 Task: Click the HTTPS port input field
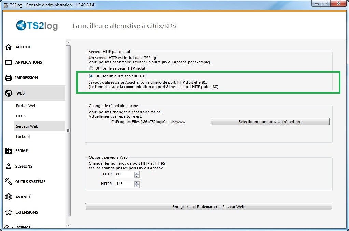(125, 184)
